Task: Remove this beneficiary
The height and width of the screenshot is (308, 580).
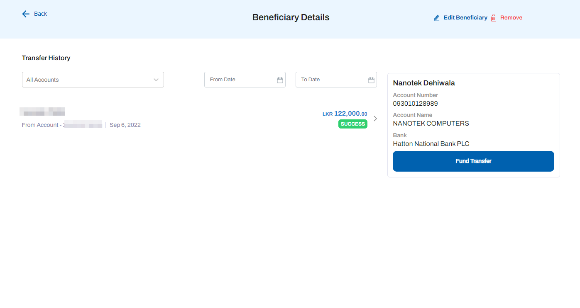Action: tap(511, 17)
